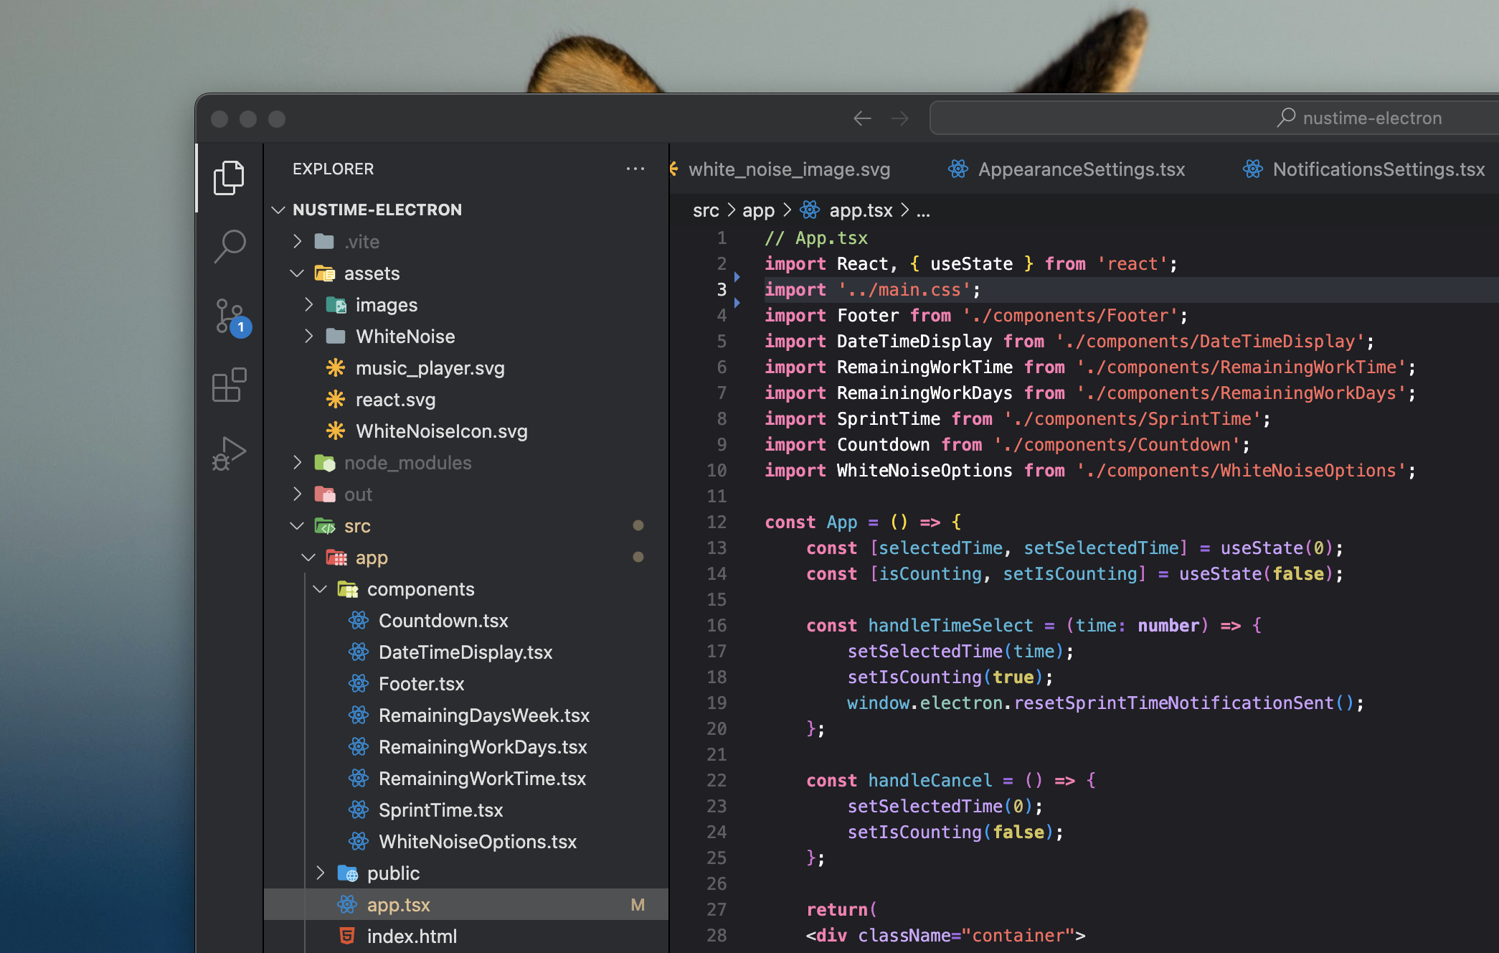Collapse the src folder

(x=297, y=525)
